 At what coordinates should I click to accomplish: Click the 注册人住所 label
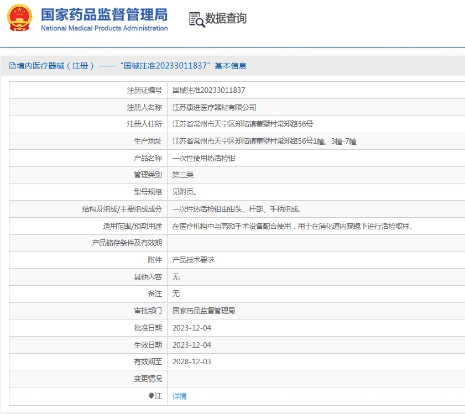pyautogui.click(x=144, y=124)
